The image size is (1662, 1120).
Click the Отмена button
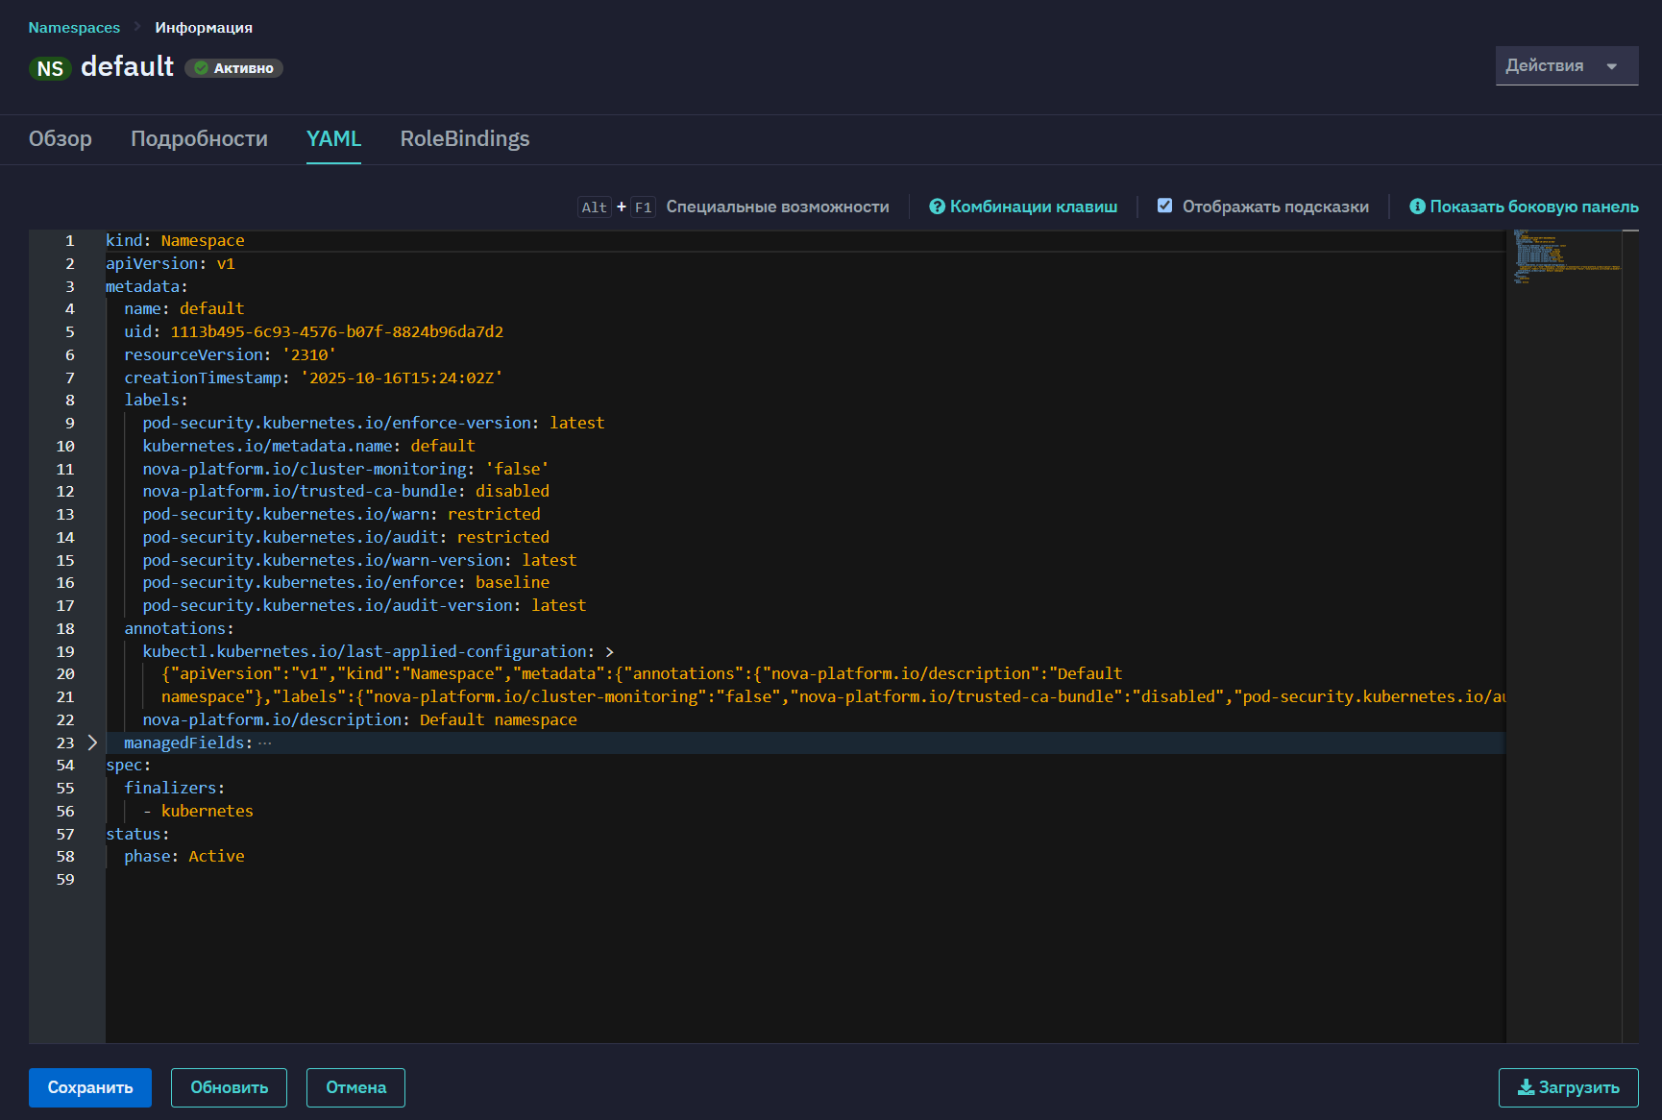point(355,1087)
